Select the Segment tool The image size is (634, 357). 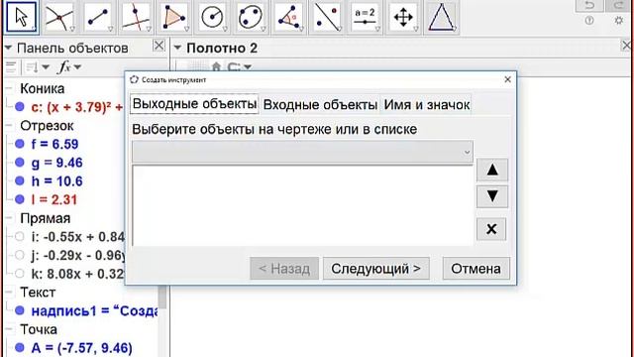[x=98, y=17]
